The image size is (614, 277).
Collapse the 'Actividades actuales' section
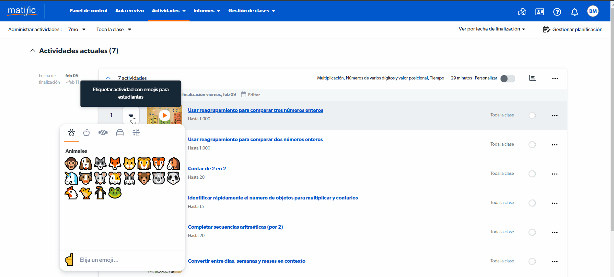point(33,51)
